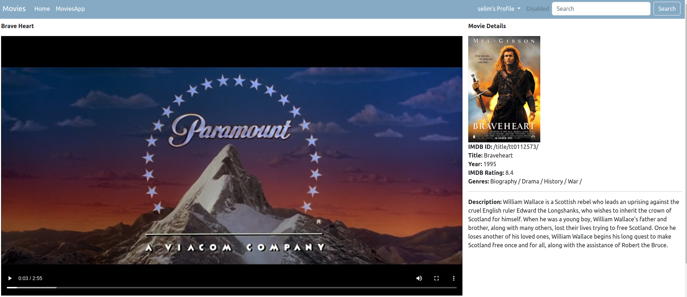This screenshot has height=297, width=687.
Task: Open the video's three-dot more options menu
Action: click(x=454, y=278)
